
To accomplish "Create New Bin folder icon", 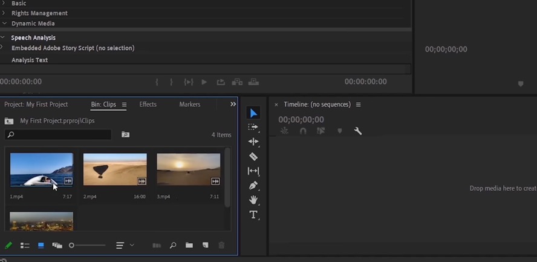I will pos(189,245).
